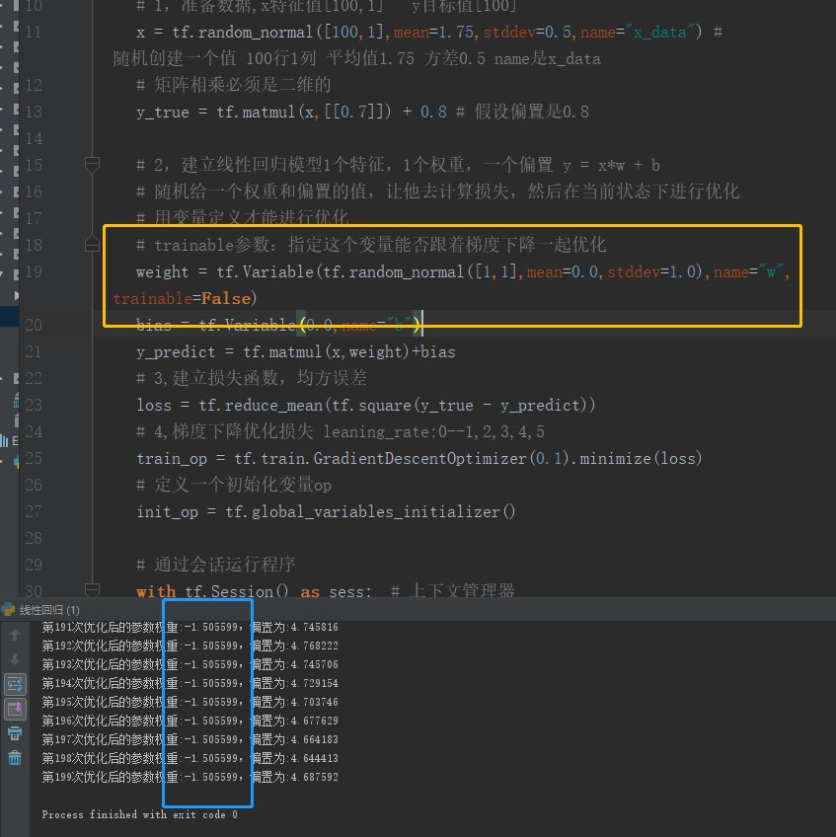
Task: Click the '# trainable参数' comment line
Action: tap(371, 245)
